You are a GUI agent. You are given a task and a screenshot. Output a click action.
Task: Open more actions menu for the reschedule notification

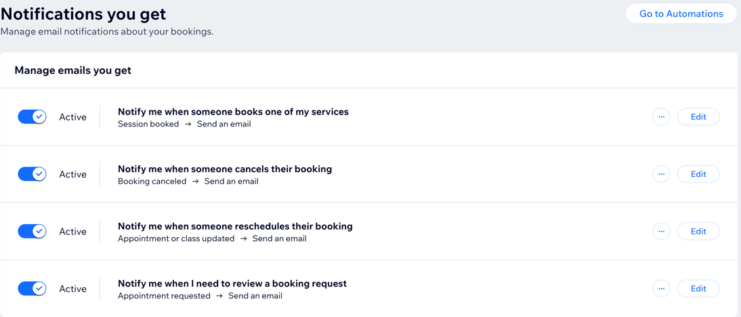tap(661, 232)
